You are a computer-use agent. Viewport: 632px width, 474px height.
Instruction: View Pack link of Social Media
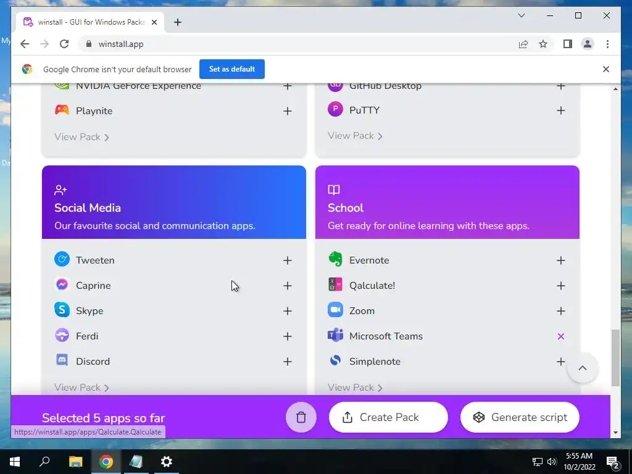coord(82,388)
